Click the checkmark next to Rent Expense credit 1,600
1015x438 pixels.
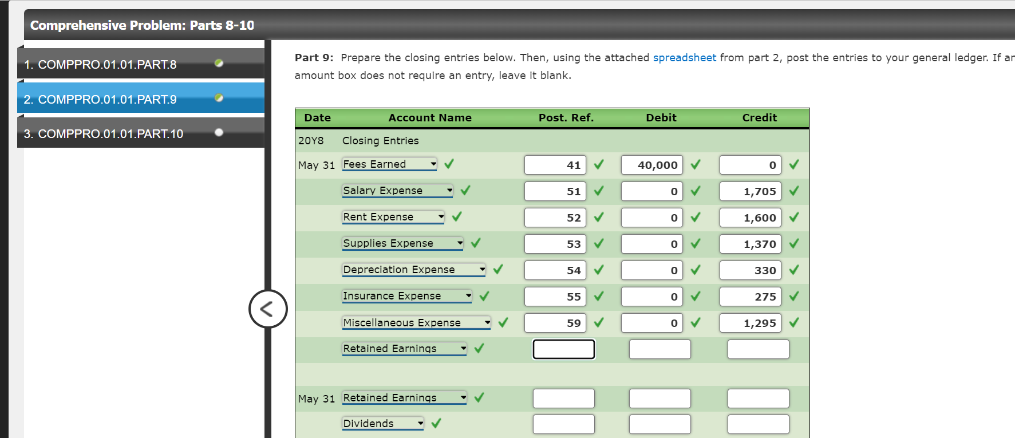pos(793,217)
